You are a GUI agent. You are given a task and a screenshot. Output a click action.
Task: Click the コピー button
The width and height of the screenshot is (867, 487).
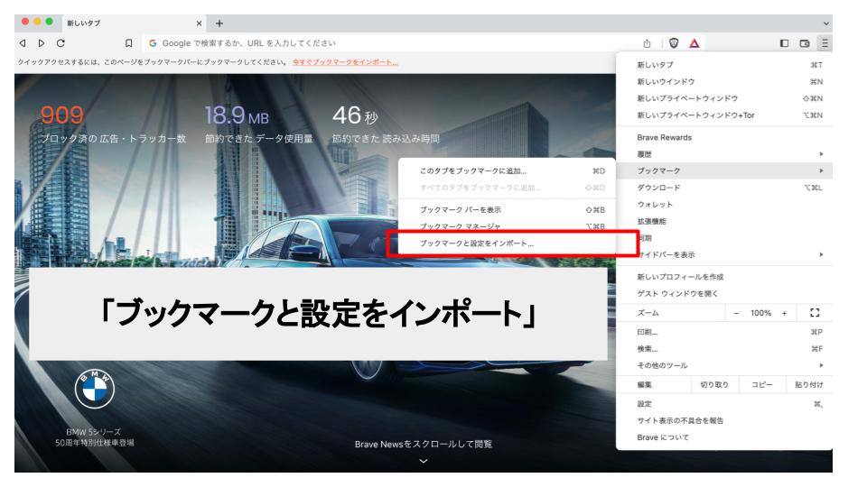pos(762,385)
